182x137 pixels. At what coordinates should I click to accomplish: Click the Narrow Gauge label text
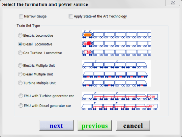tap(35, 16)
